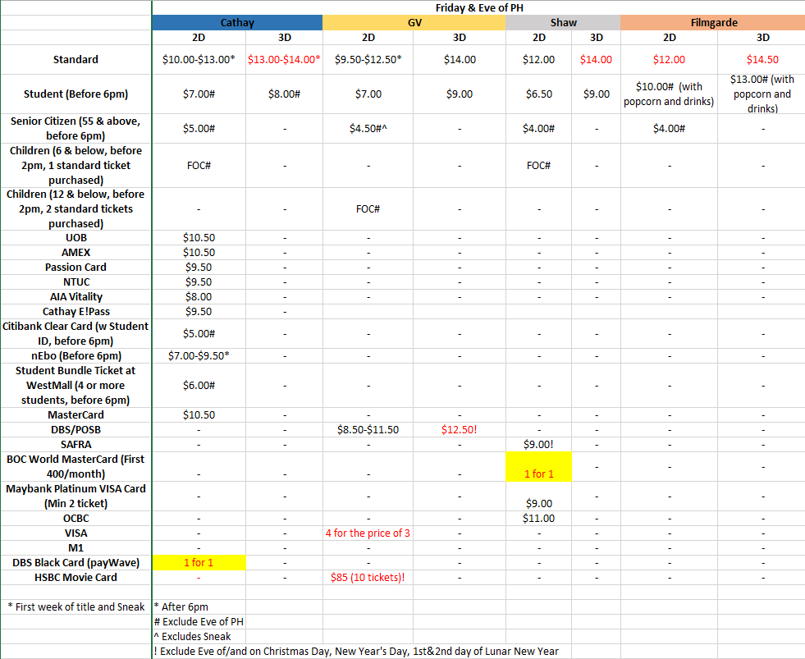
Task: Select the "HSBC Movie Card" row label
Action: point(75,578)
